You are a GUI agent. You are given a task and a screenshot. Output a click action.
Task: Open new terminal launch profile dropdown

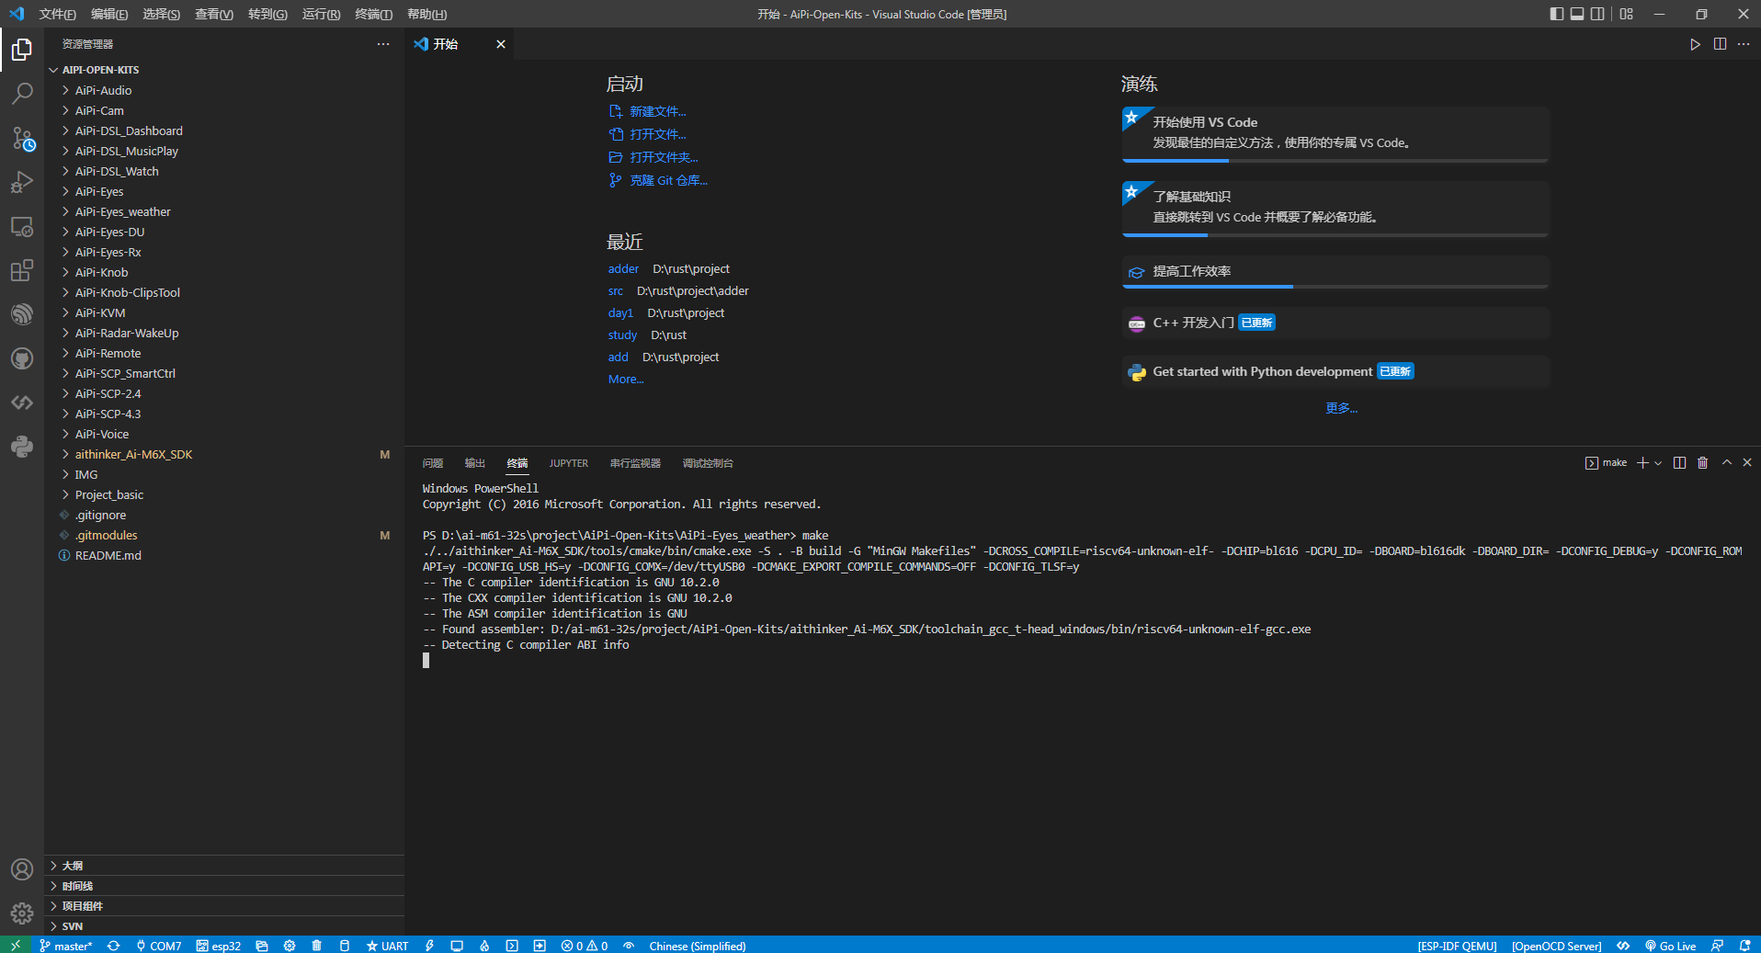tap(1658, 463)
